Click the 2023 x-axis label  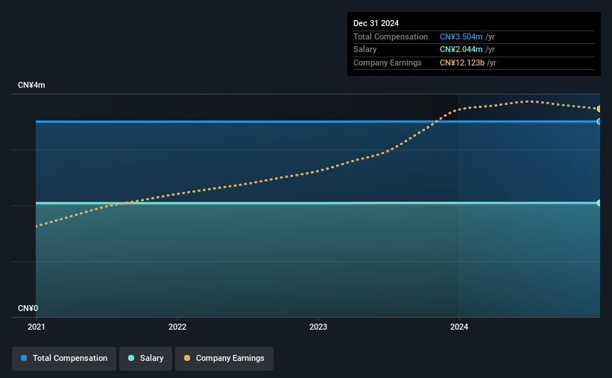[x=318, y=327]
